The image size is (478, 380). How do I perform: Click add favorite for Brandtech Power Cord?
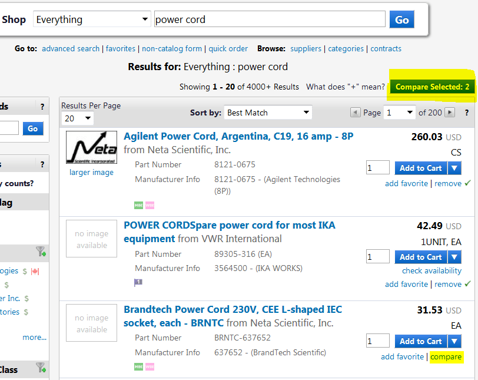point(402,357)
